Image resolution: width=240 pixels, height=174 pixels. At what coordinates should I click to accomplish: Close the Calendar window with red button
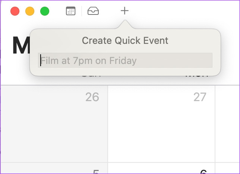pyautogui.click(x=15, y=11)
